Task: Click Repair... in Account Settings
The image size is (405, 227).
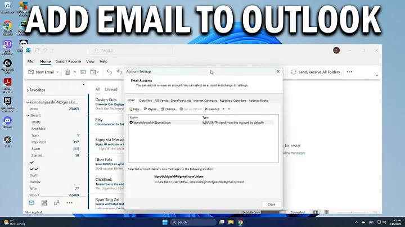Action: point(151,109)
